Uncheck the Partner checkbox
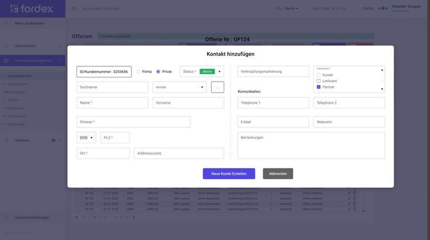This screenshot has width=430, height=240. click(319, 87)
